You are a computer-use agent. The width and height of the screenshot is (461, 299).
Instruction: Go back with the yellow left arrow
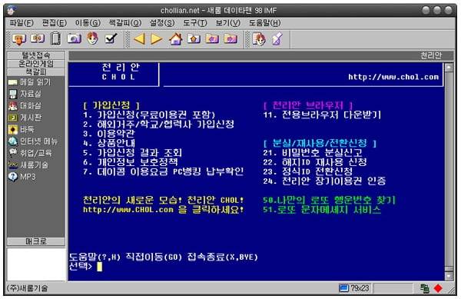pyautogui.click(x=139, y=38)
